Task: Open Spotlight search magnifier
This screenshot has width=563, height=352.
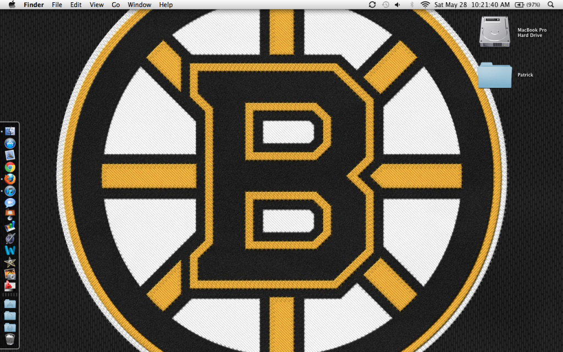Action: pyautogui.click(x=551, y=4)
